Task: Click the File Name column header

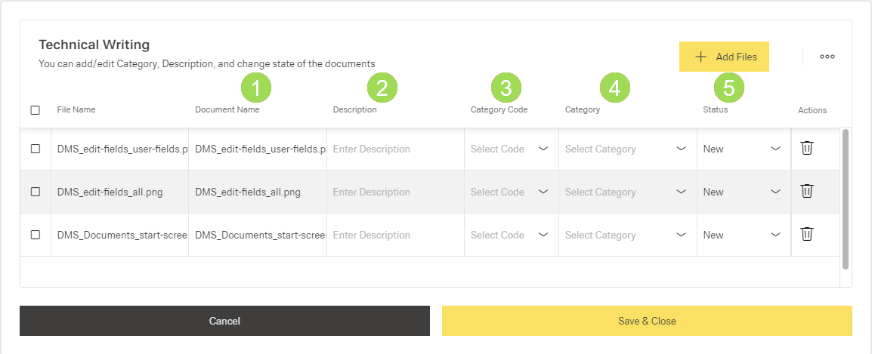Action: click(76, 110)
